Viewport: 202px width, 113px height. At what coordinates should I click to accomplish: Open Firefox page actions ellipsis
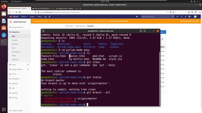pyautogui.click(x=167, y=12)
